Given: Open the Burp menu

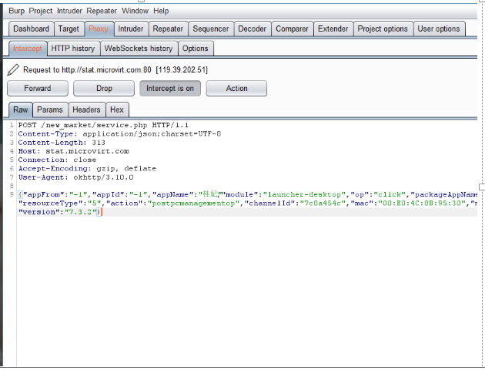Looking at the screenshot, I should [16, 11].
